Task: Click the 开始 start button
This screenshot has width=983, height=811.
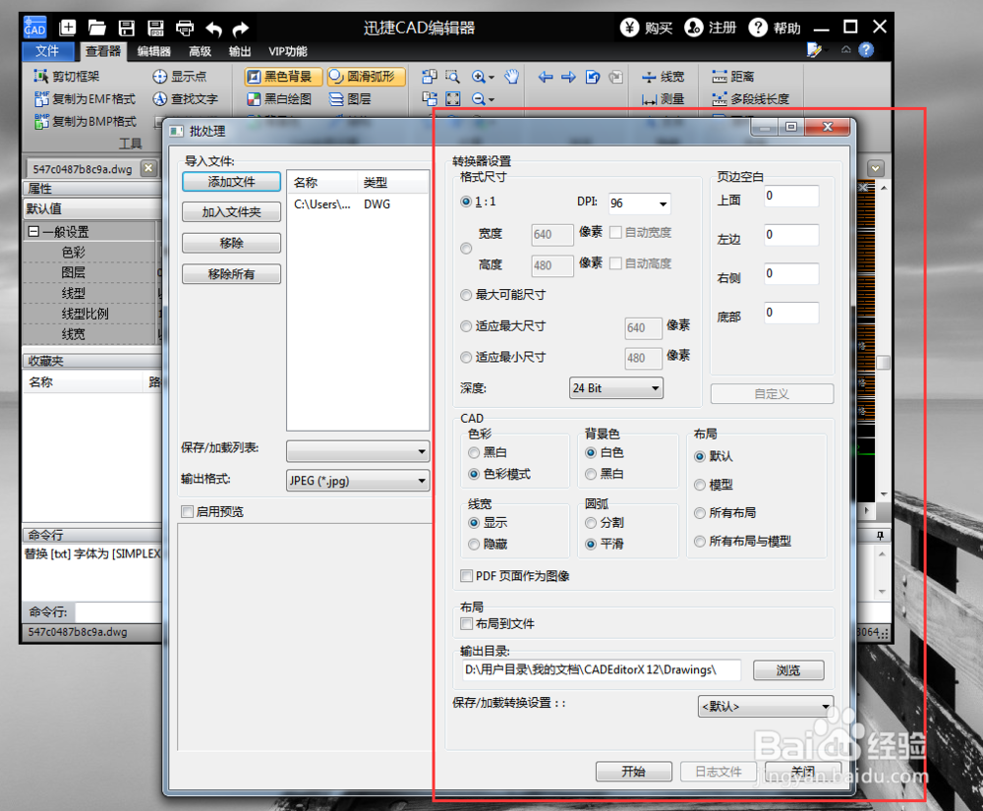Action: pyautogui.click(x=633, y=772)
